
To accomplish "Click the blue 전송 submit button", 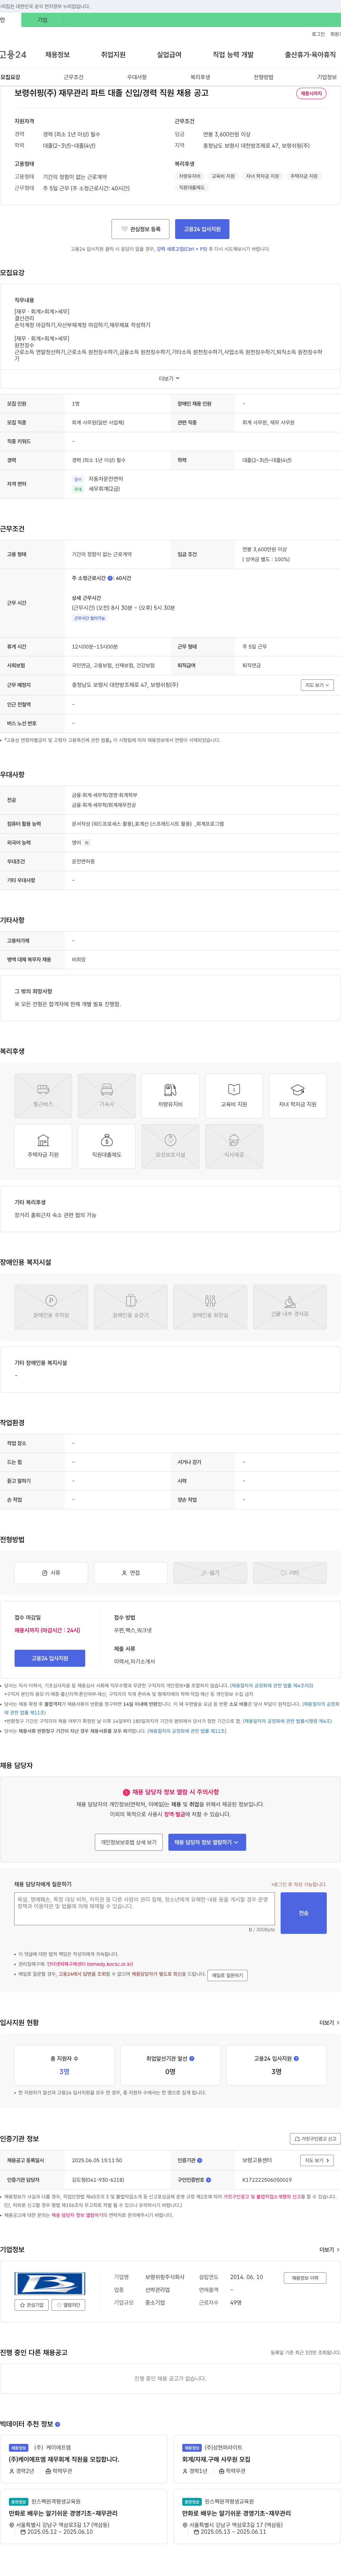I will coord(304,1913).
